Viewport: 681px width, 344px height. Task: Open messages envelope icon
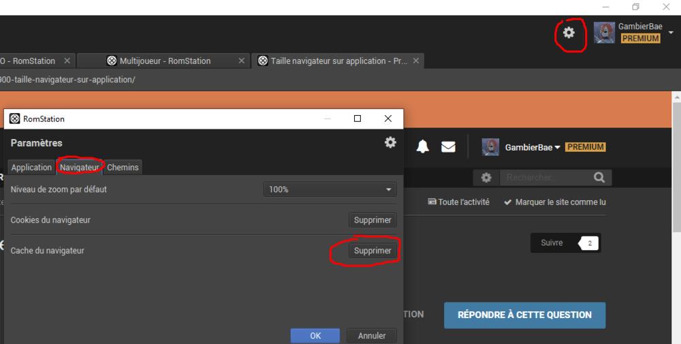[448, 147]
